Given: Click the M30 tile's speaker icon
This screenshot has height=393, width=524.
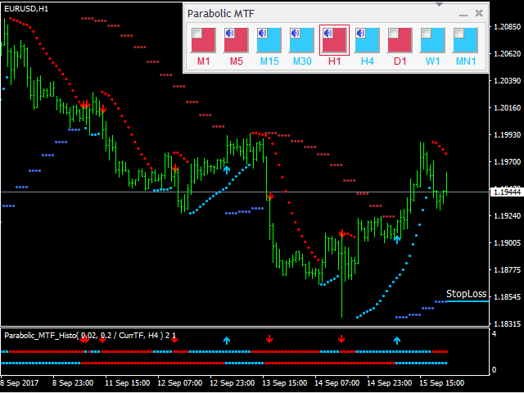Looking at the screenshot, I should (296, 34).
